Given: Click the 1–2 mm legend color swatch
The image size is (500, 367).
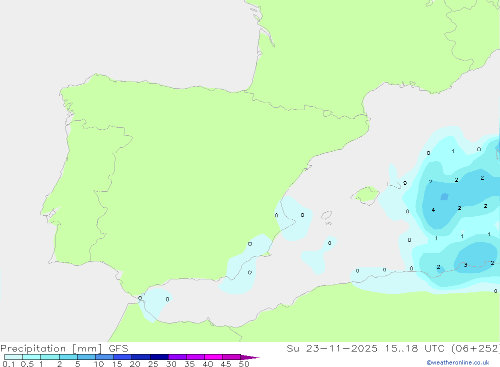Looking at the screenshot, I should point(49,357).
